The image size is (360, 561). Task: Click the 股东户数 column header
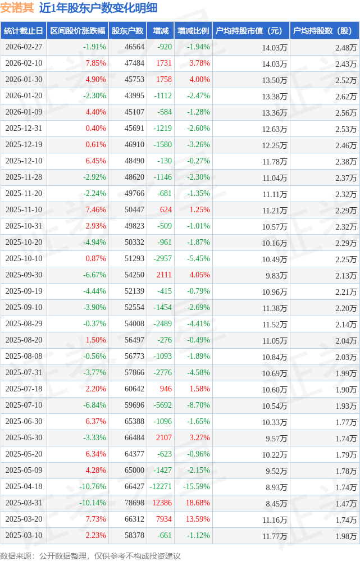click(127, 31)
